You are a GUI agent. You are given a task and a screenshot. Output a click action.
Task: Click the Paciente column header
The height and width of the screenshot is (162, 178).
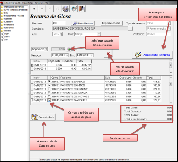click(82, 78)
